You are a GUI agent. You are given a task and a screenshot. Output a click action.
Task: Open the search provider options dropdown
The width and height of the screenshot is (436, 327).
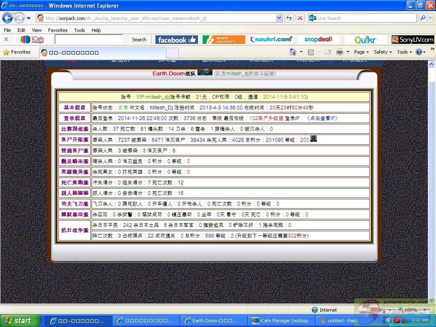point(430,18)
